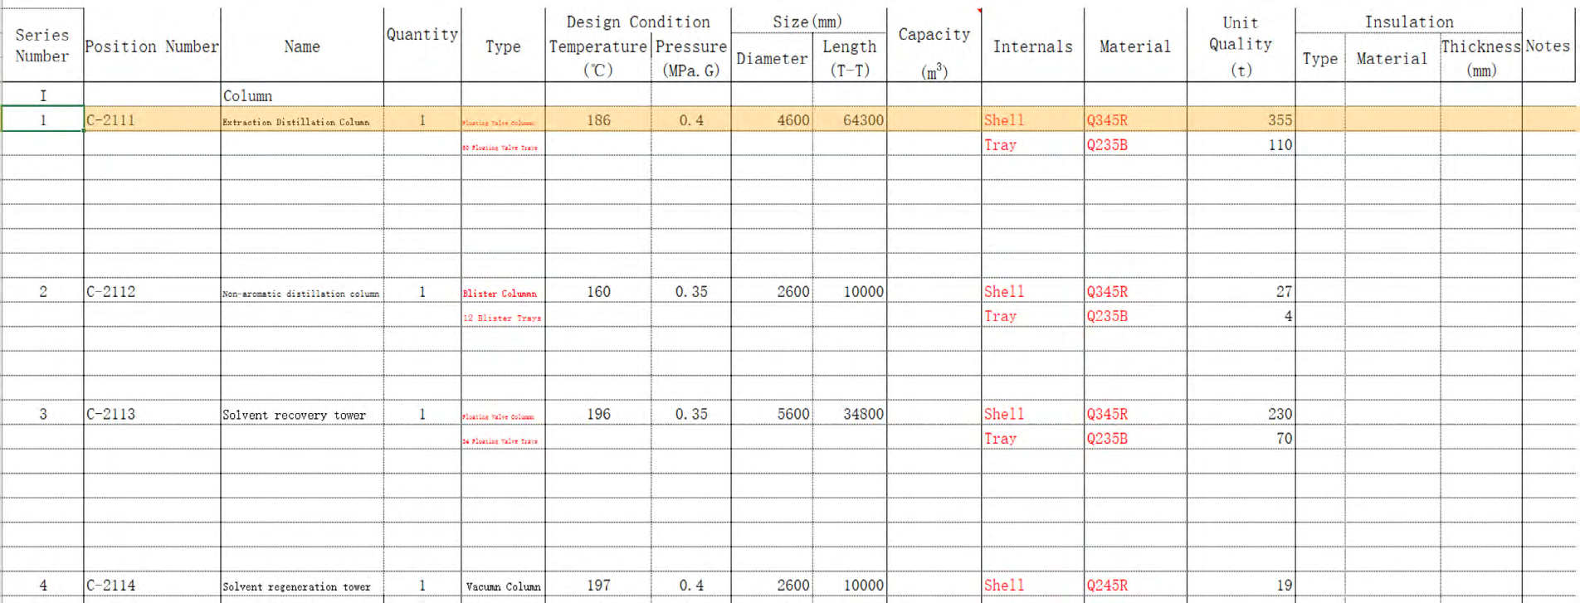
Task: Select Q235B material below C-2112 row
Action: [1135, 316]
